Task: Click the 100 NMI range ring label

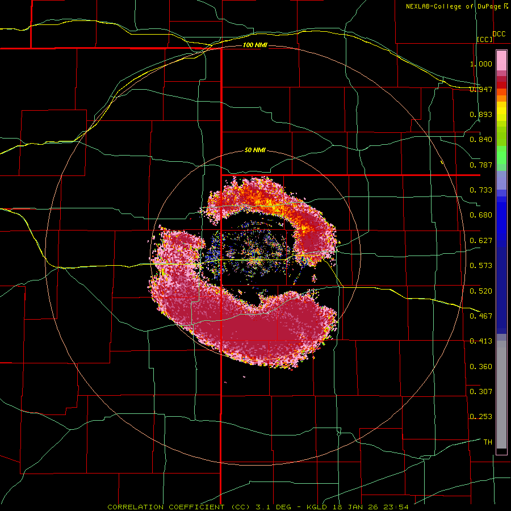Action: pyautogui.click(x=255, y=45)
